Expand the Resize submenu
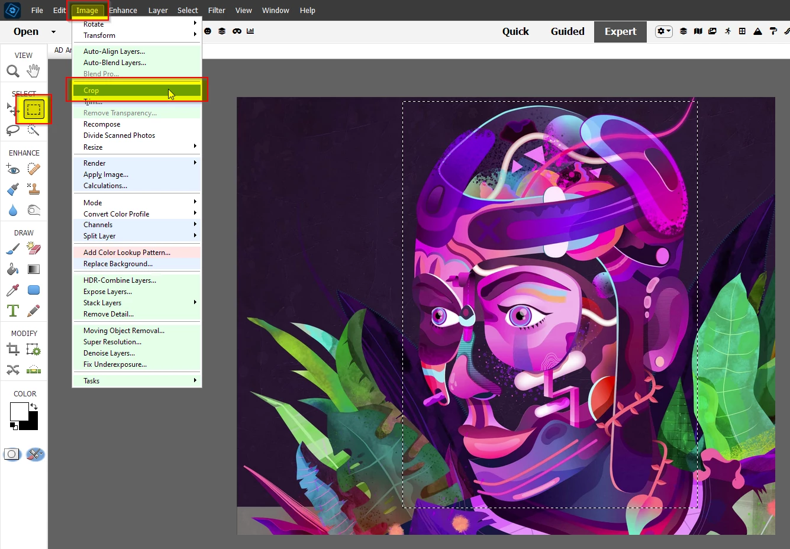 [x=137, y=147]
